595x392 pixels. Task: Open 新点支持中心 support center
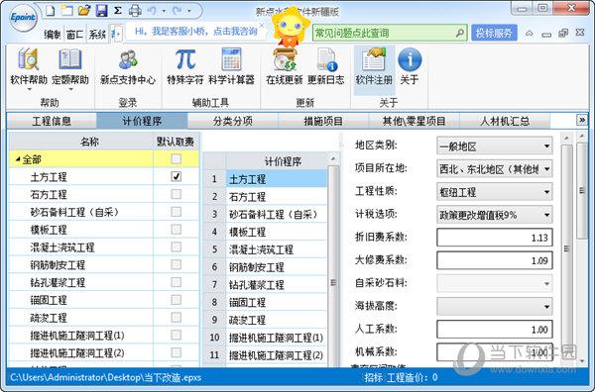128,66
